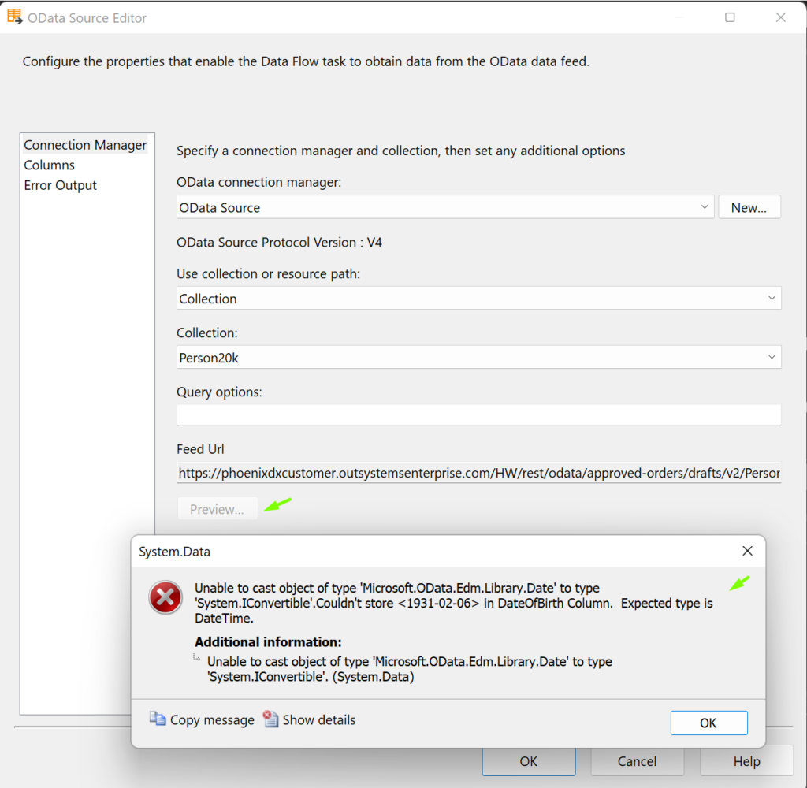Image resolution: width=807 pixels, height=788 pixels.
Task: Click the Preview... button
Action: pyautogui.click(x=217, y=509)
